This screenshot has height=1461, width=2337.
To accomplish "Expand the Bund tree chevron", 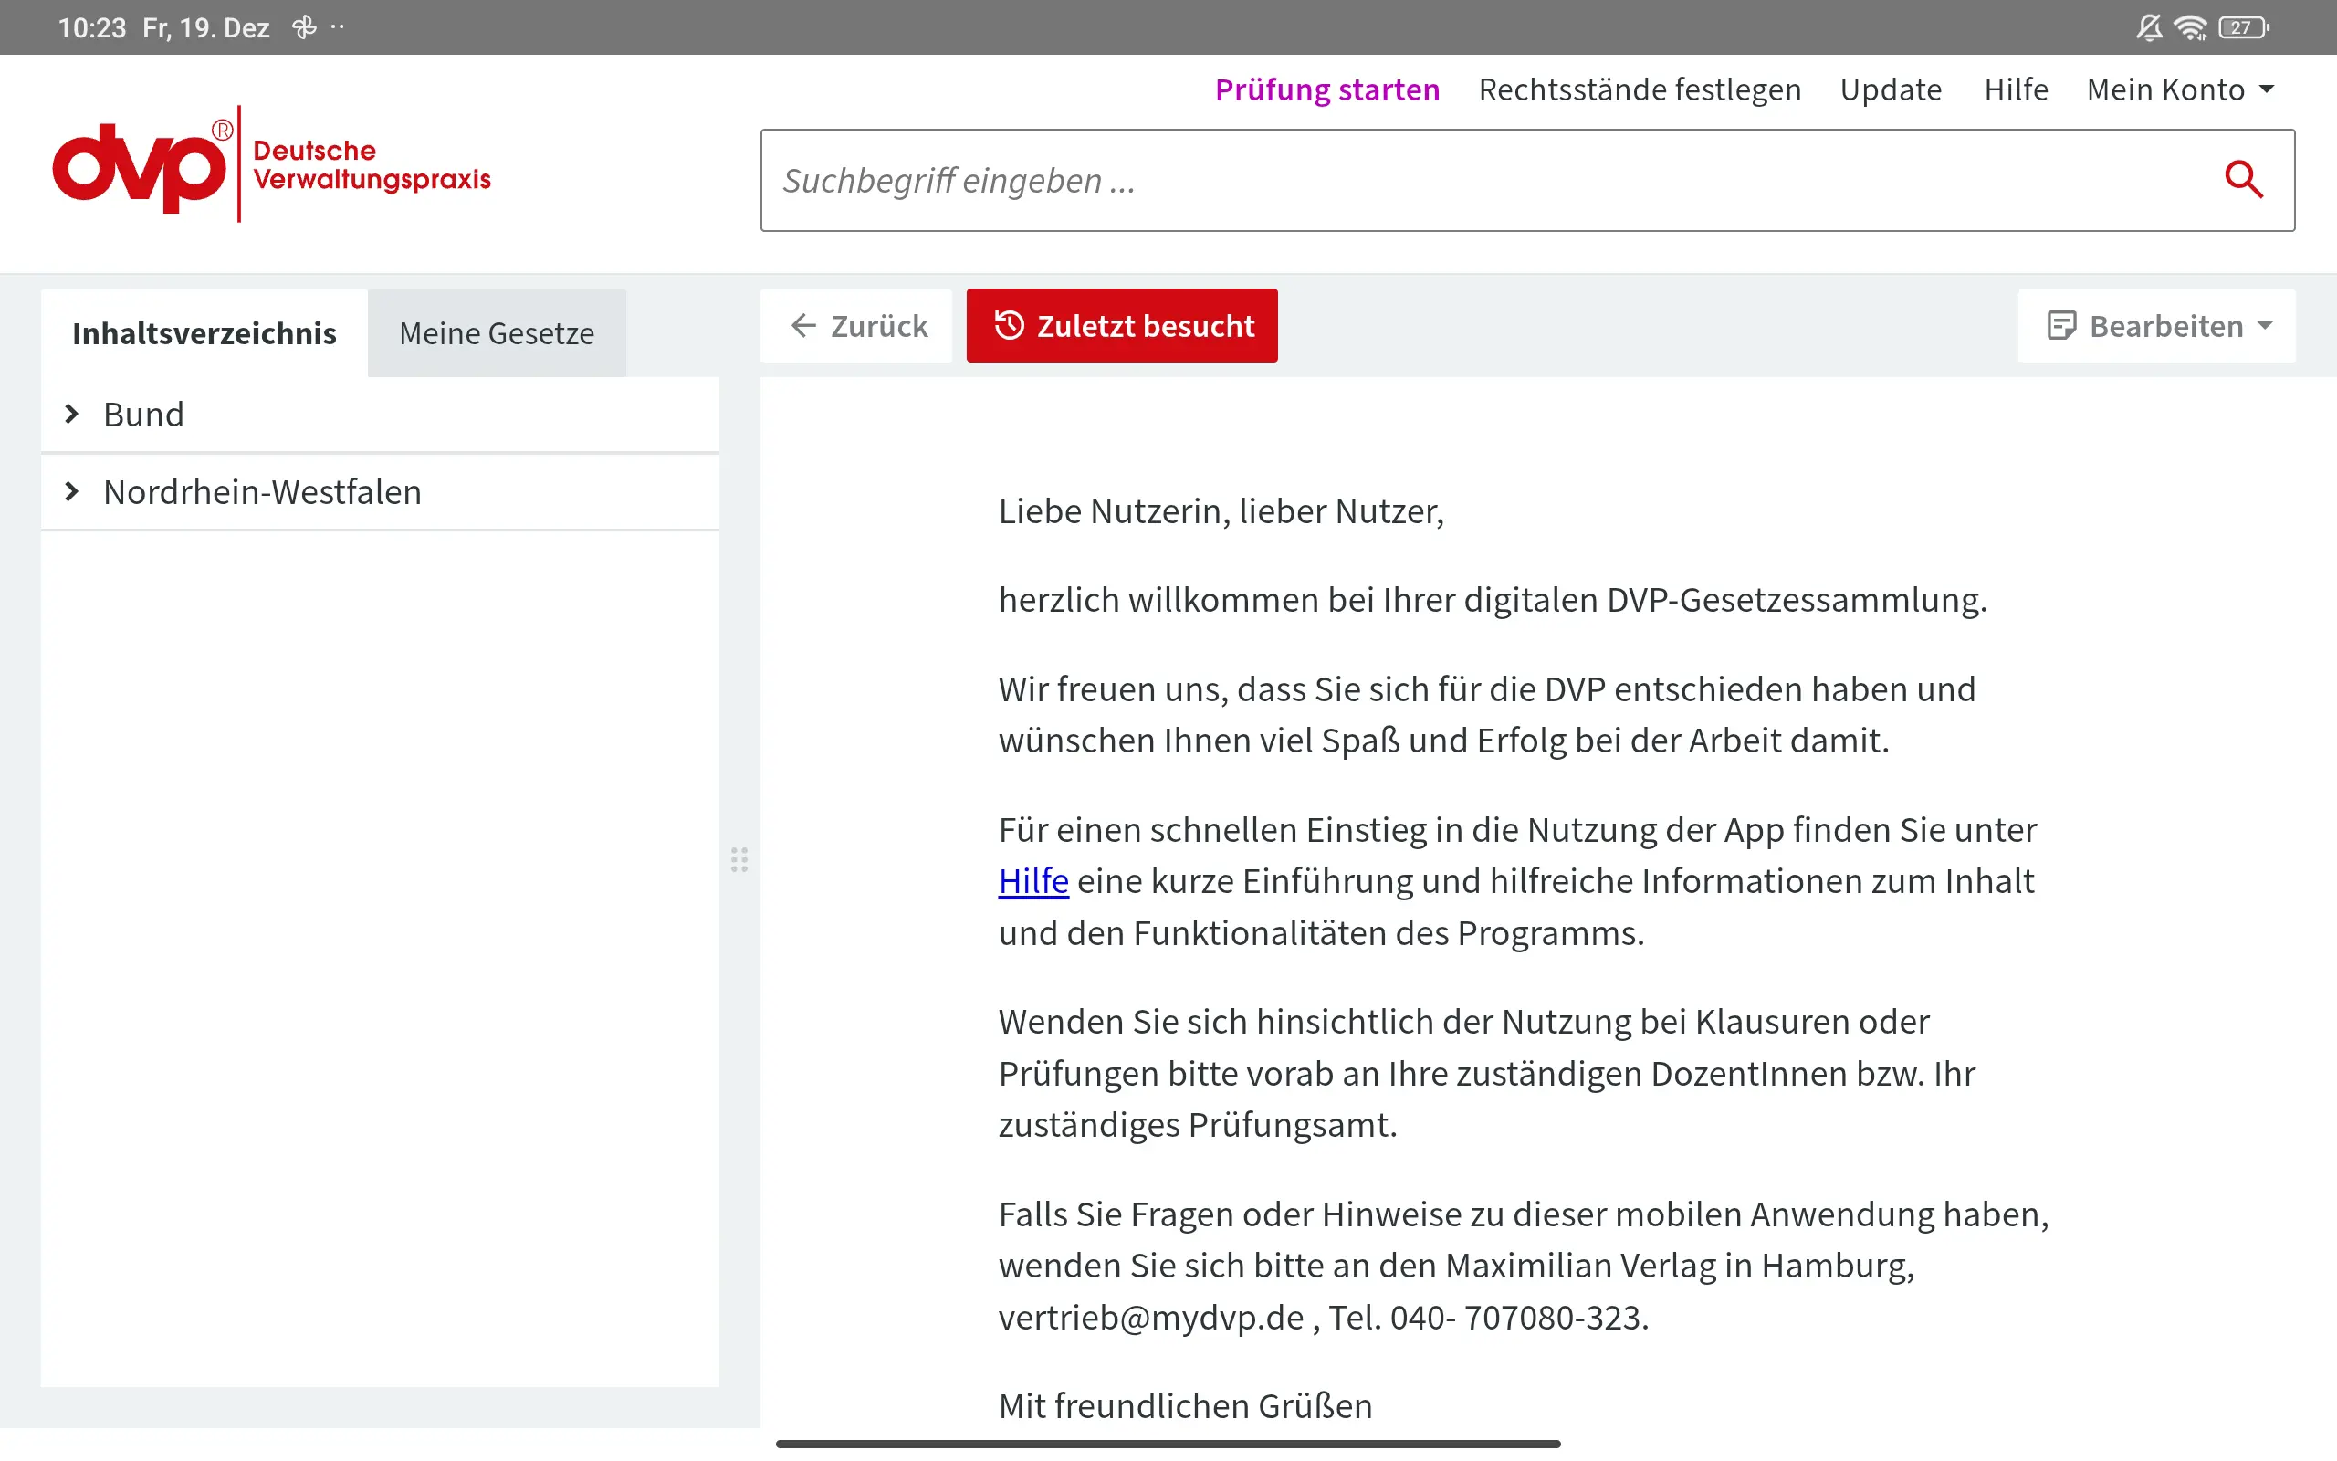I will click(x=71, y=415).
